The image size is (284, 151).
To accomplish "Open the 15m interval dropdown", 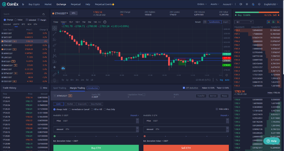I will [x=63, y=22].
